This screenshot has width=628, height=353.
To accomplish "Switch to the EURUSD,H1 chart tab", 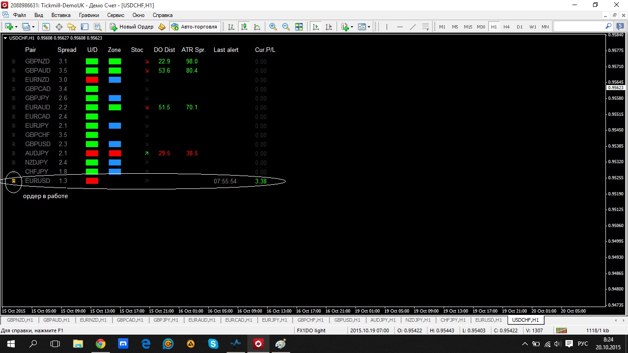I will 489,320.
